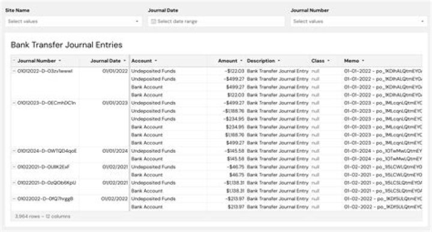
Task: Collapse the 01022021-D-OU8K2ExF journal group
Action: (14, 167)
